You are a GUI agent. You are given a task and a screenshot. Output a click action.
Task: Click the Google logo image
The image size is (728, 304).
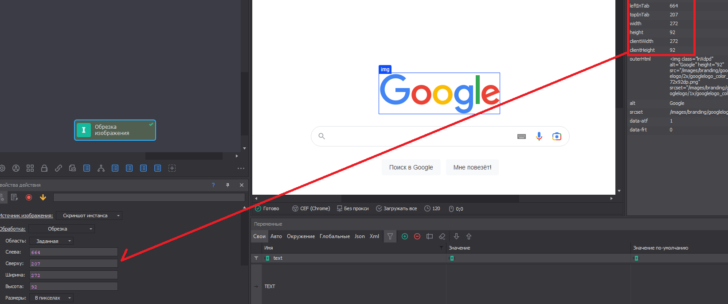click(439, 93)
